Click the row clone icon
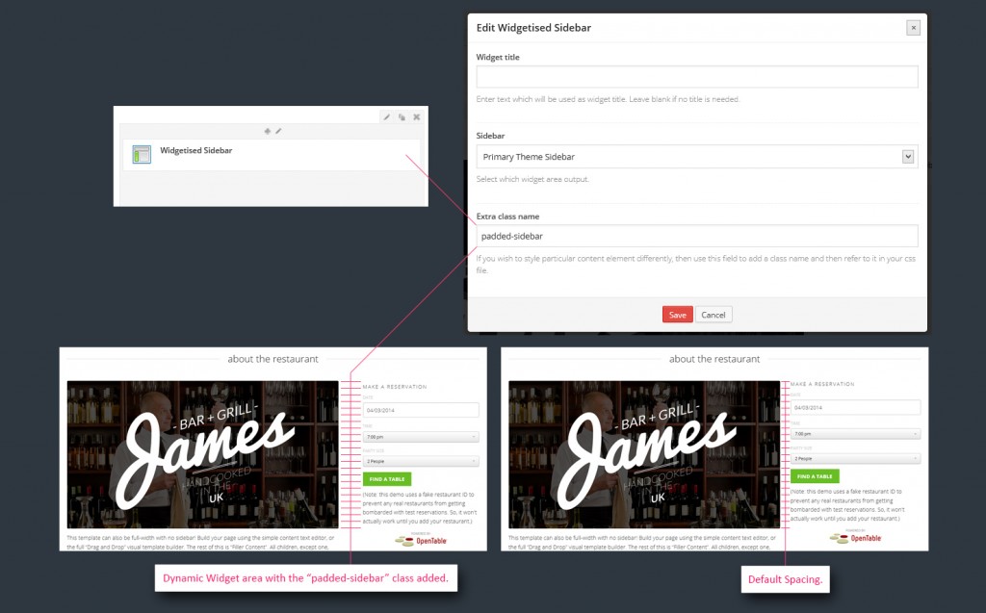The width and height of the screenshot is (986, 613). pos(402,117)
